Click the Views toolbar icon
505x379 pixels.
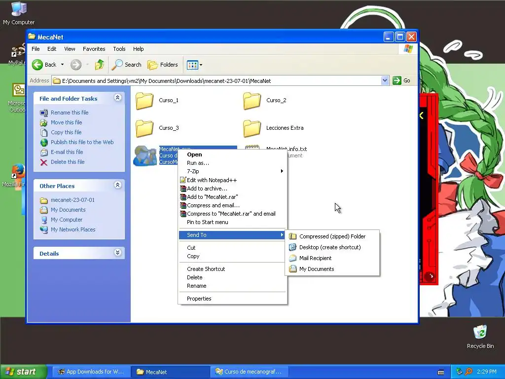tap(192, 65)
